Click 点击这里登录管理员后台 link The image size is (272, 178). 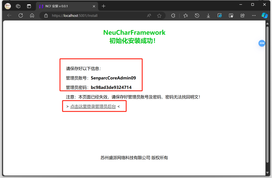pos(93,107)
